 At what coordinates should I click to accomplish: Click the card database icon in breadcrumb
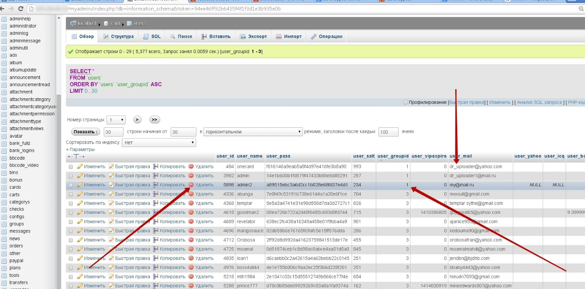106,24
